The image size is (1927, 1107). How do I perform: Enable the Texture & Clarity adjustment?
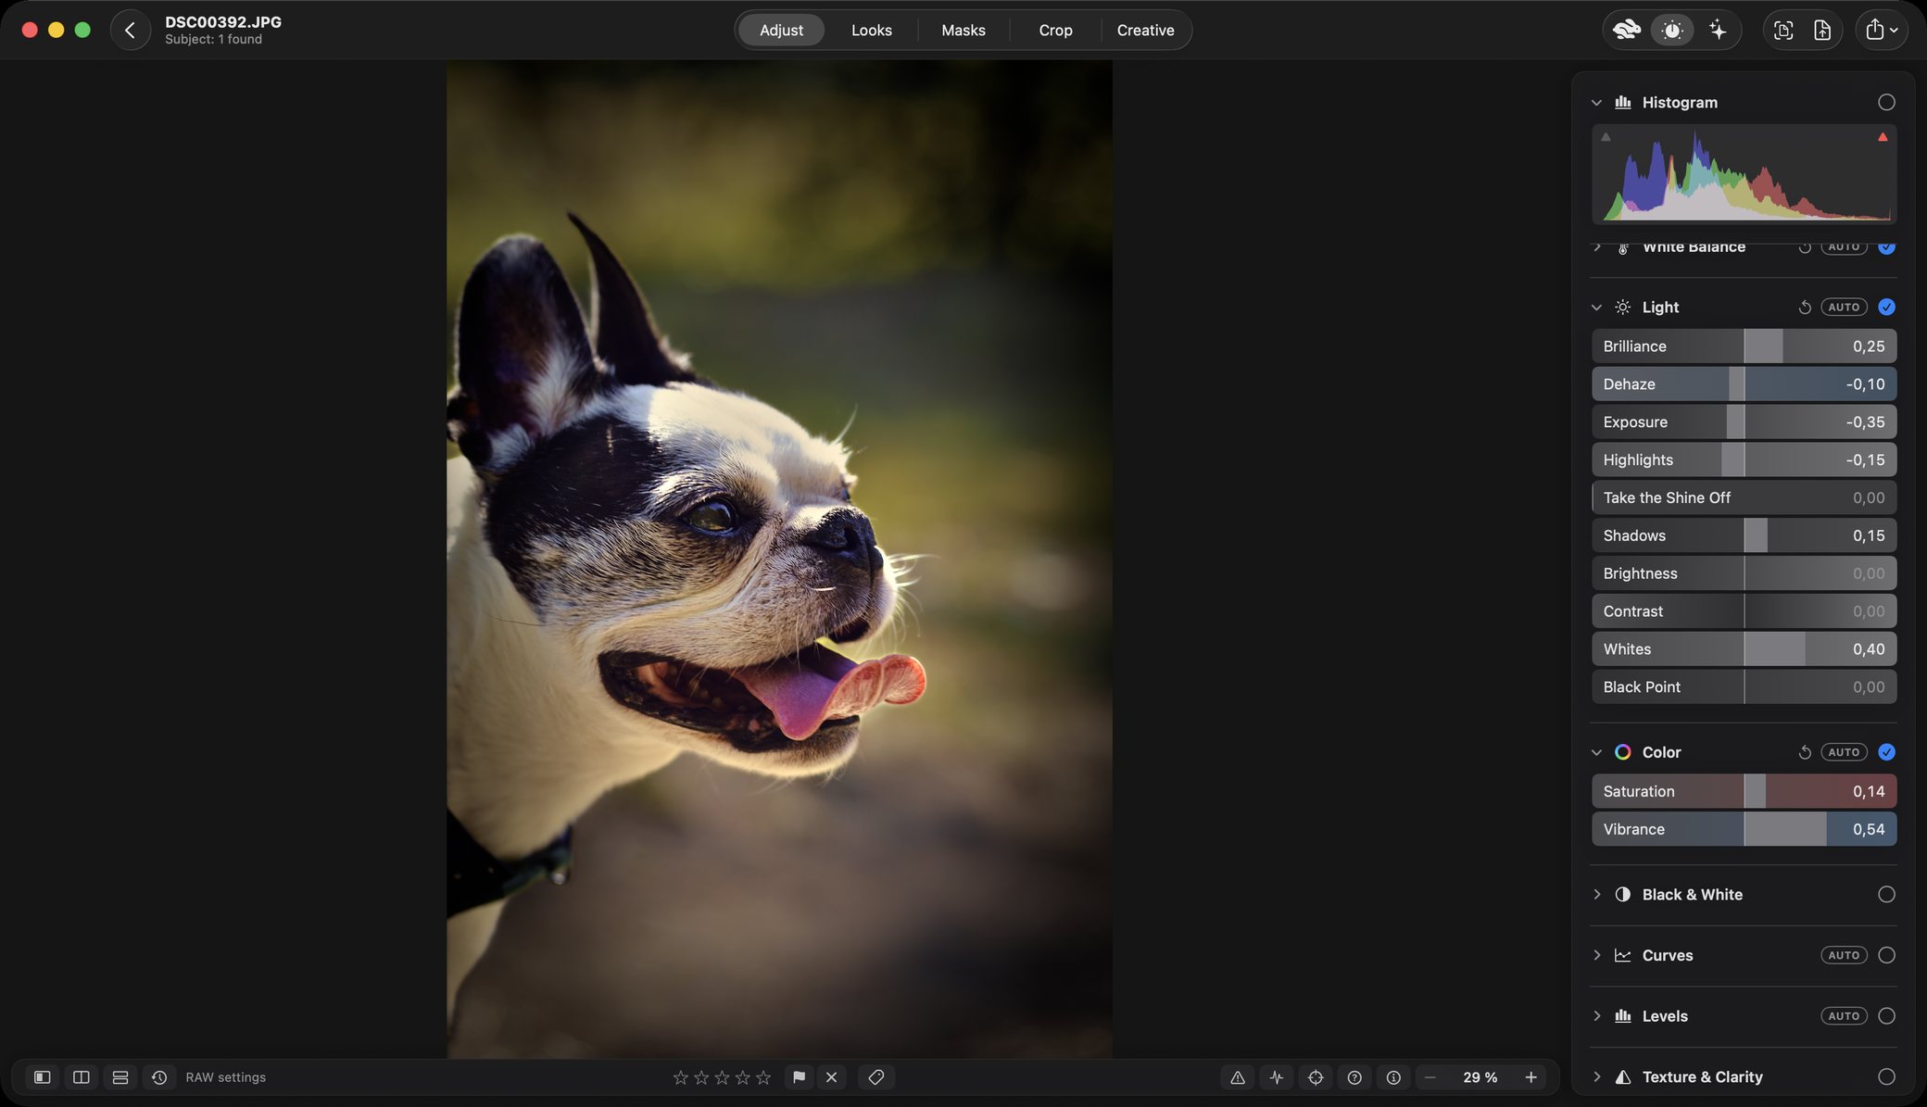[x=1886, y=1076]
